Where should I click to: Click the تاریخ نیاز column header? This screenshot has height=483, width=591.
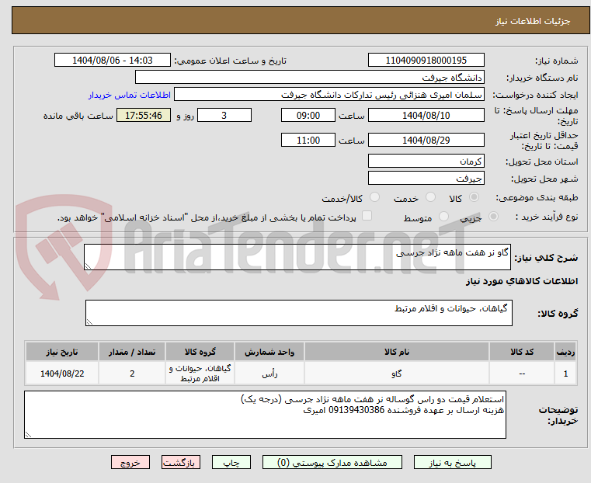tap(62, 352)
